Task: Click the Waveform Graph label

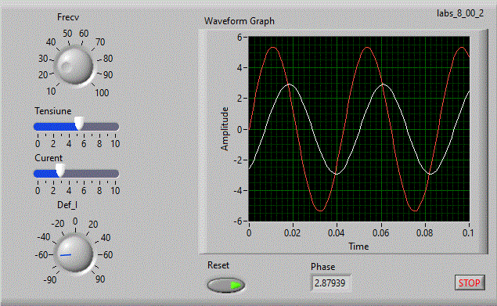Action: 239,21
